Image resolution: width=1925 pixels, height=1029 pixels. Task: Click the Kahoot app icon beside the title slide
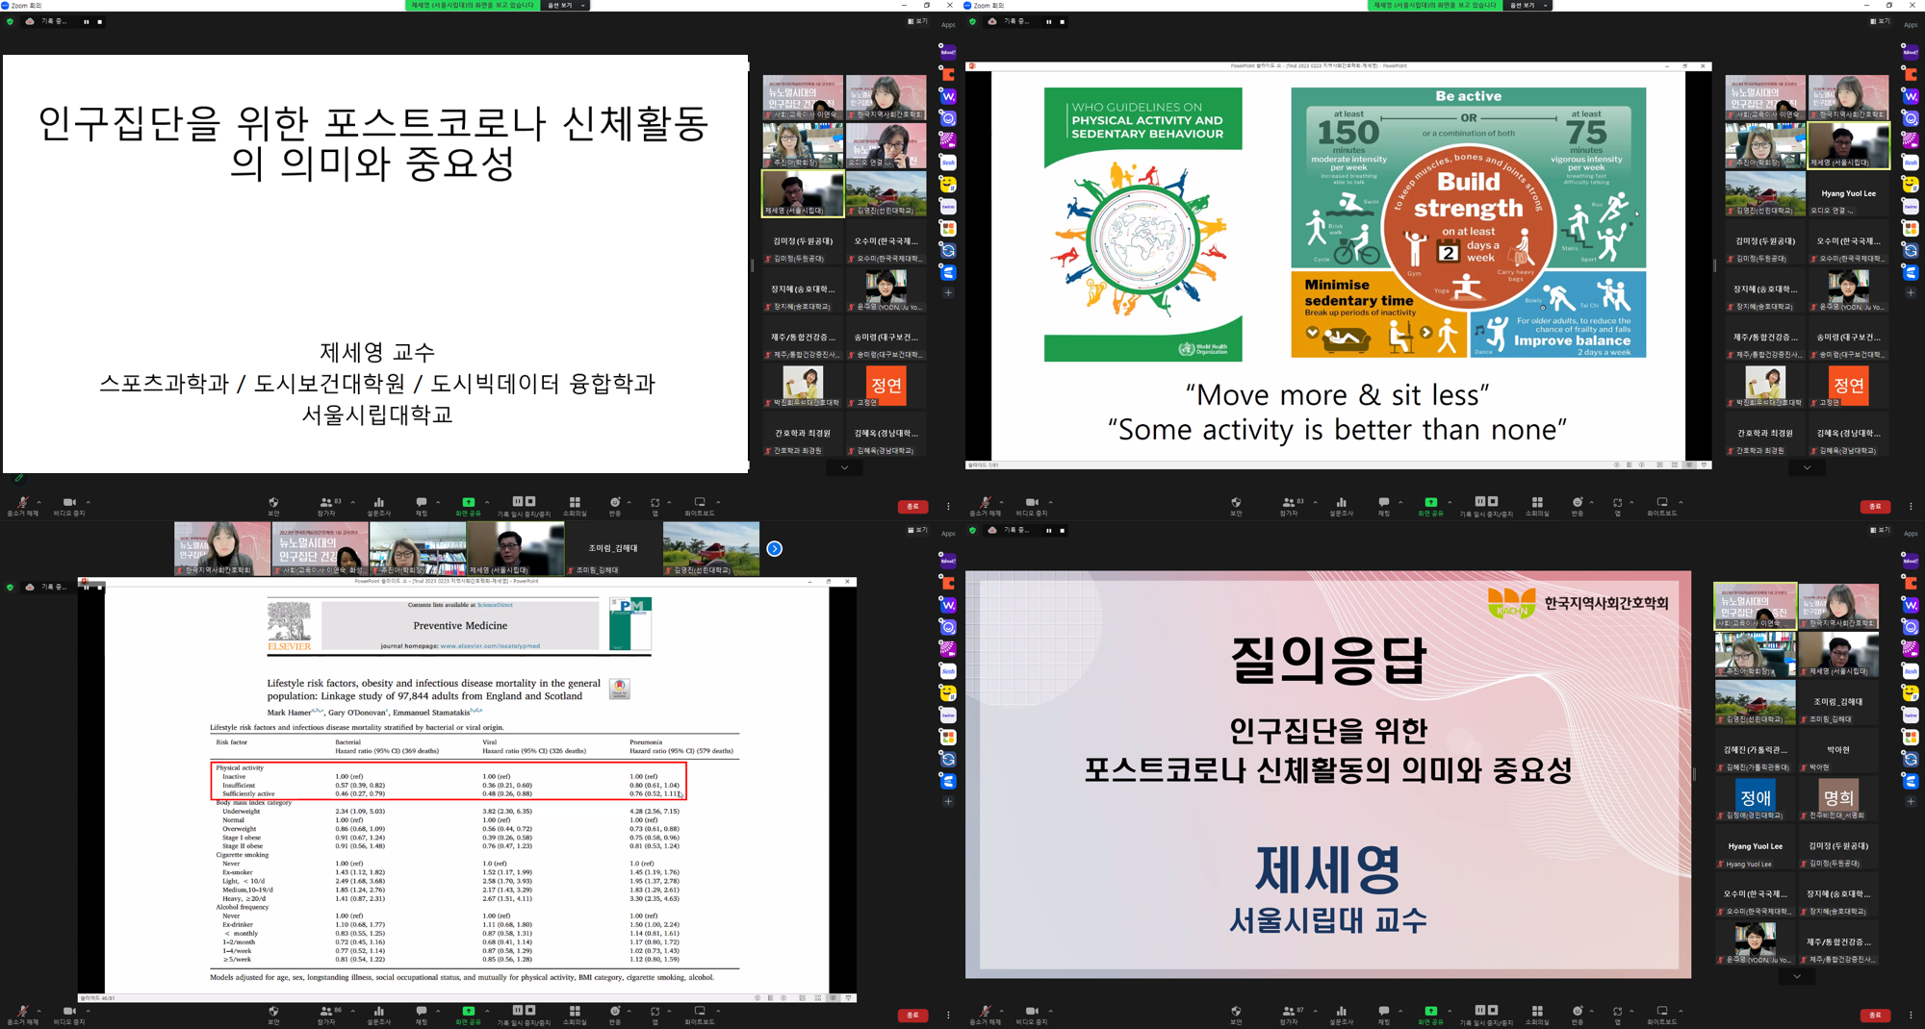pos(948,52)
